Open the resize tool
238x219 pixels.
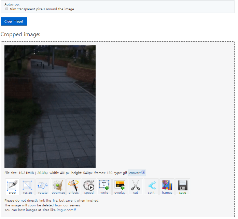[27, 187]
